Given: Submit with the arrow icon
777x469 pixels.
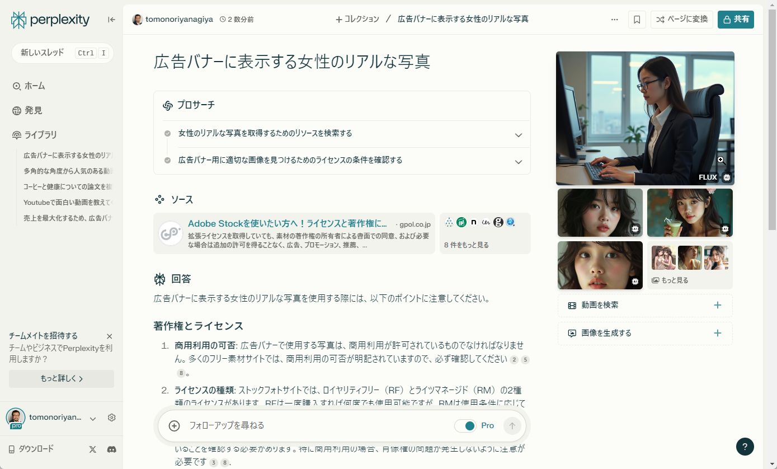Looking at the screenshot, I should click(512, 425).
